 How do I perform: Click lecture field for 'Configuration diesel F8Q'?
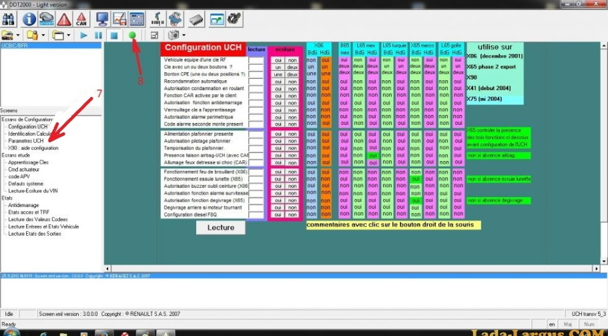coord(256,214)
